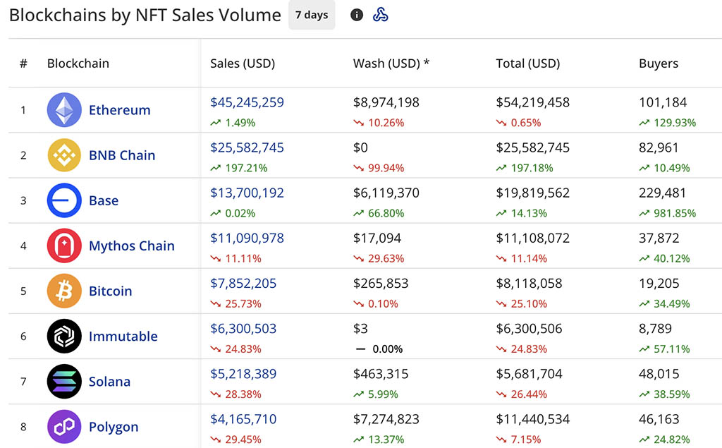Open Ethereum sales value $45,245,259
This screenshot has width=722, height=448.
(x=247, y=102)
